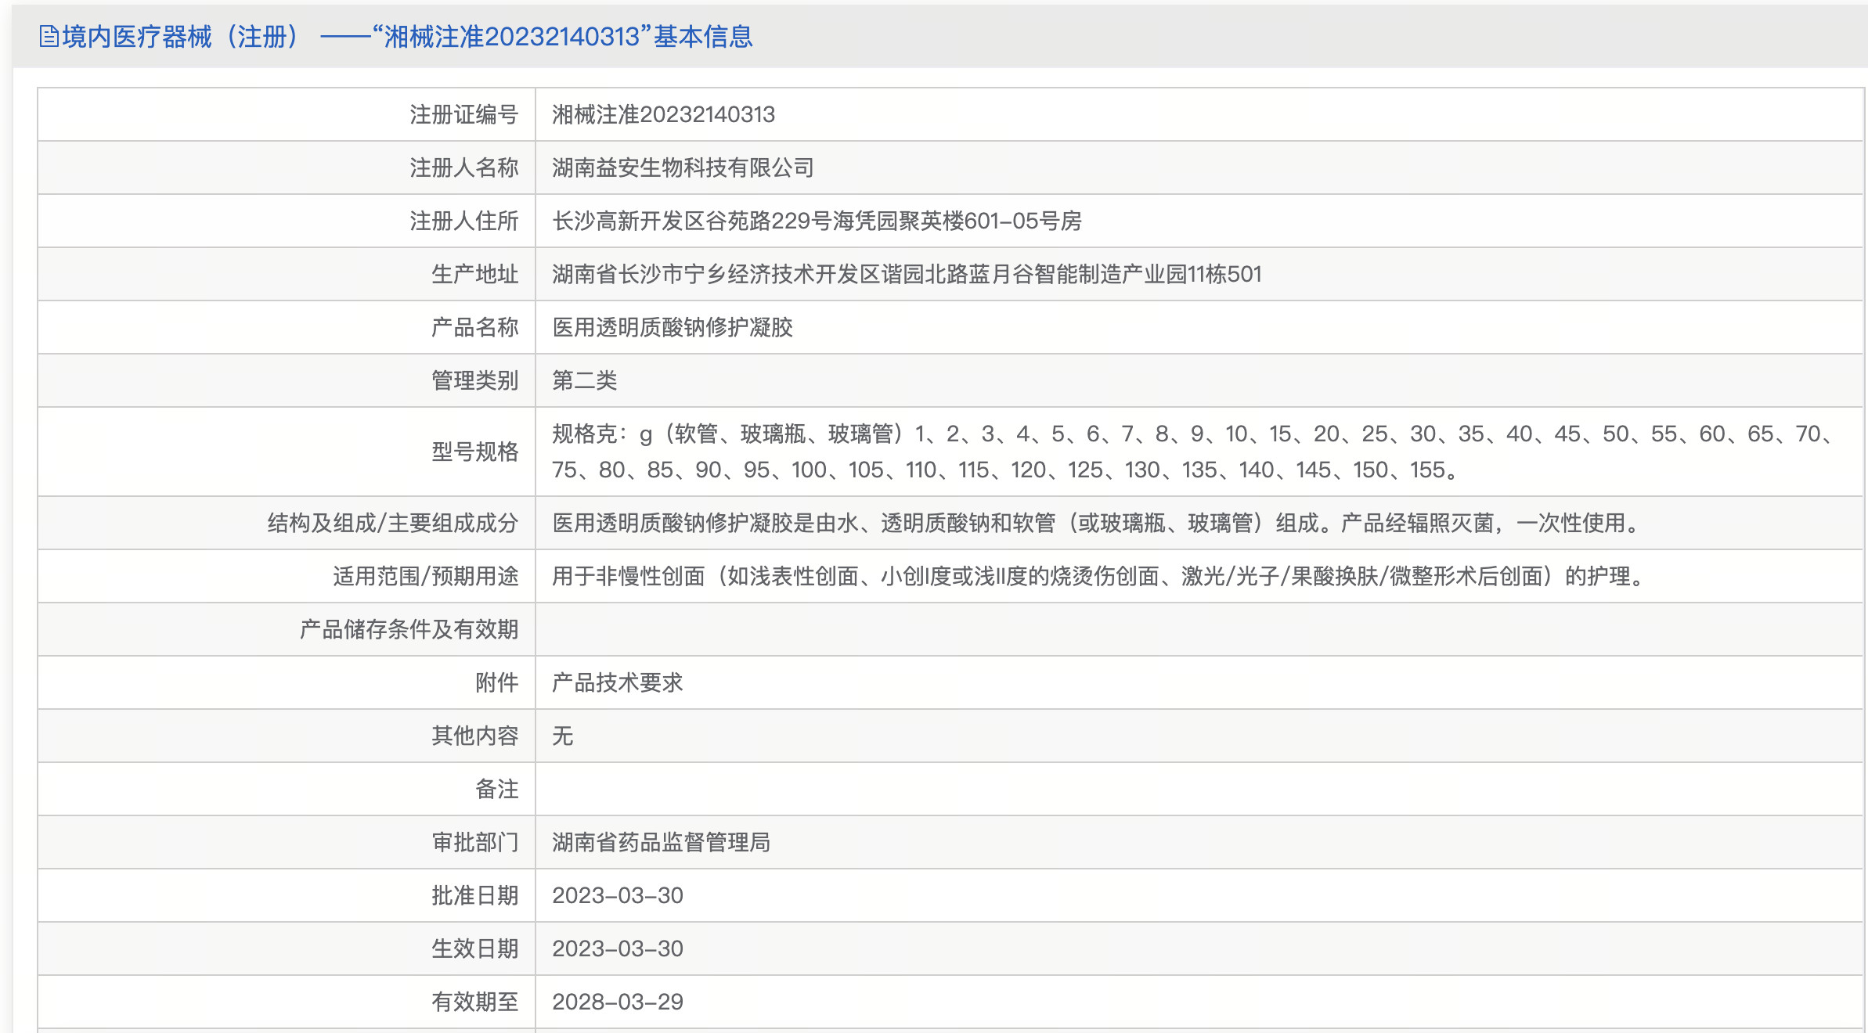Open the 产品技术要求 attachment
The width and height of the screenshot is (1868, 1033).
point(618,683)
